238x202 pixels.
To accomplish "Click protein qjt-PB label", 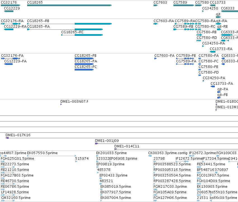I will [223, 95].
